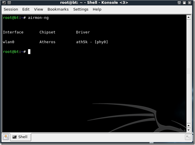
Task: Open the Bookmarks menu
Action: click(58, 9)
